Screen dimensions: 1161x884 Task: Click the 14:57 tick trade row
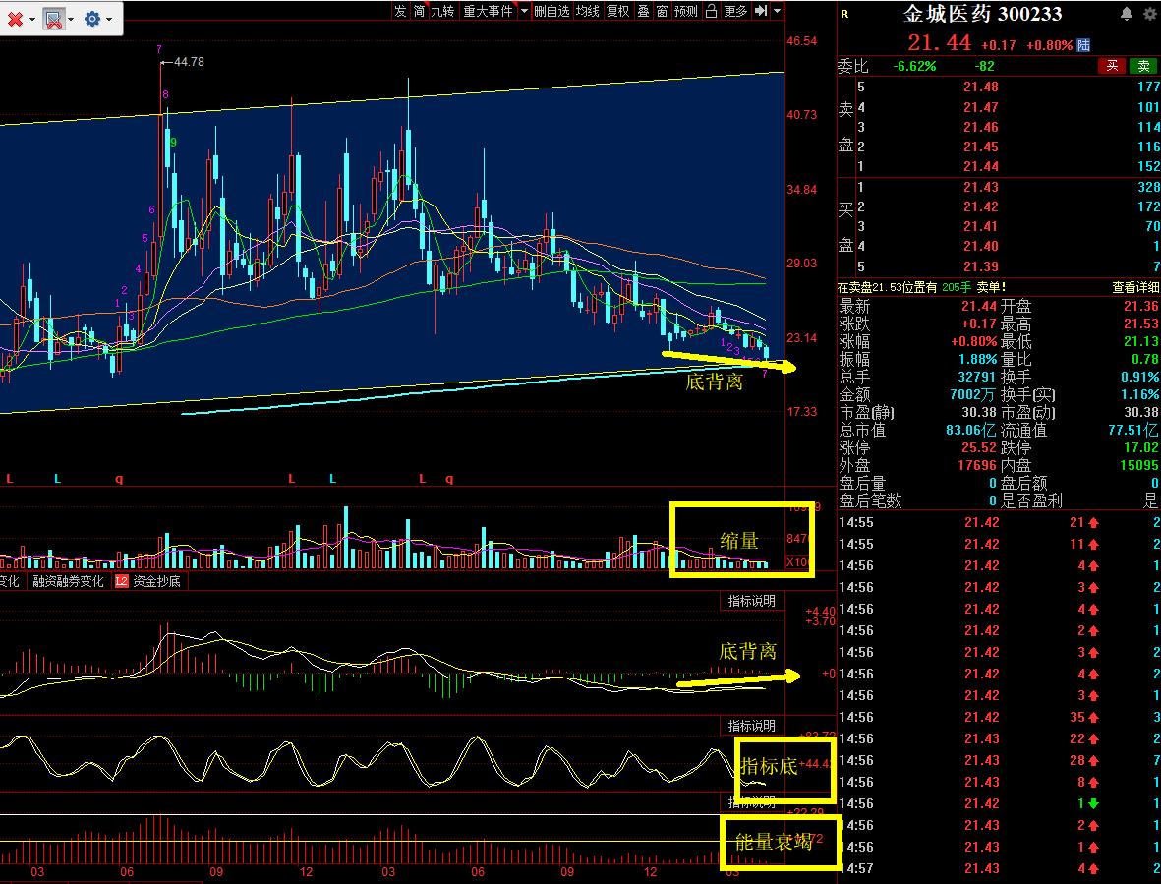coord(999,868)
